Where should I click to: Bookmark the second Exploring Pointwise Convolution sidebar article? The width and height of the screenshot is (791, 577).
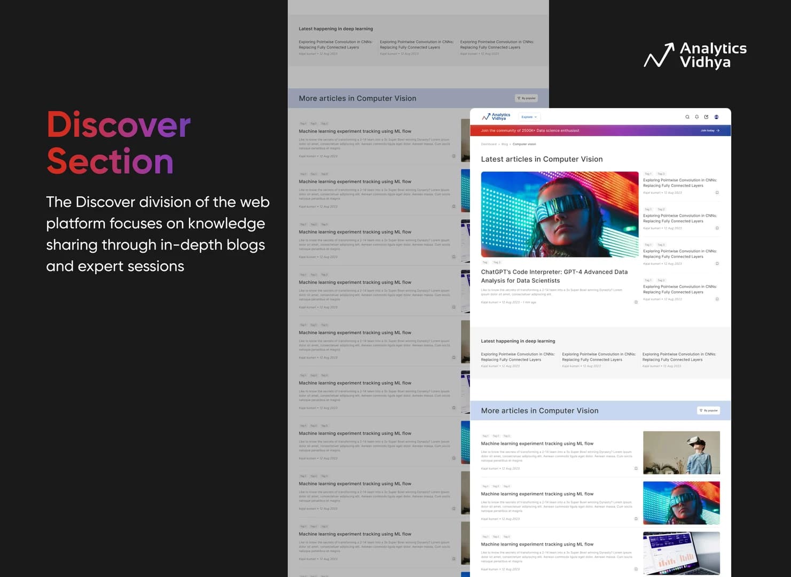tap(717, 228)
